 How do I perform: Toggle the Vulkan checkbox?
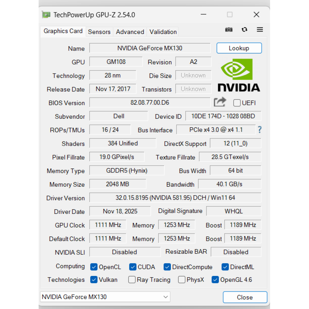pyautogui.click(x=94, y=280)
